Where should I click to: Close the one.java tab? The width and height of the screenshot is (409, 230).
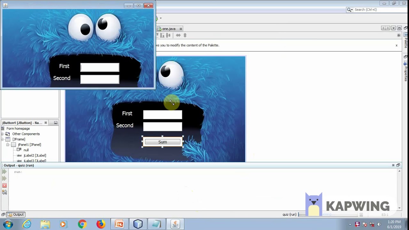tap(181, 29)
